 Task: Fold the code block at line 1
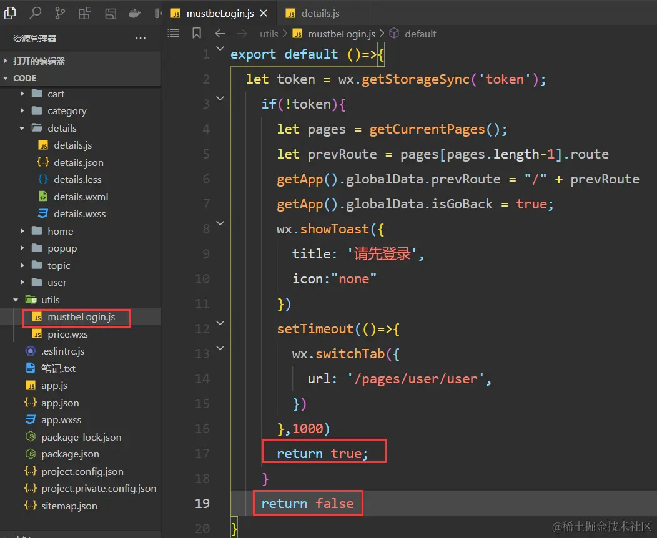click(220, 49)
